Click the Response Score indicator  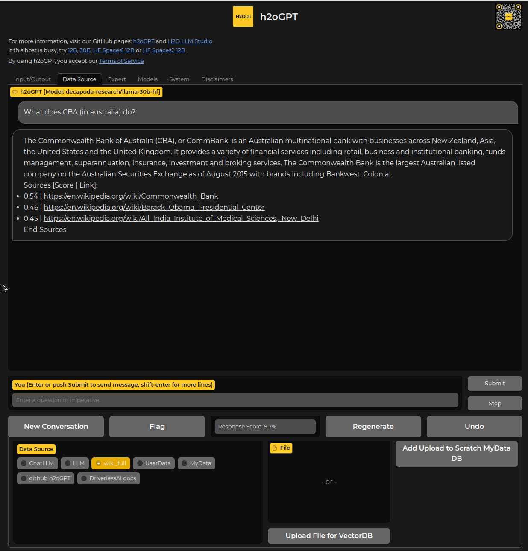(x=265, y=426)
